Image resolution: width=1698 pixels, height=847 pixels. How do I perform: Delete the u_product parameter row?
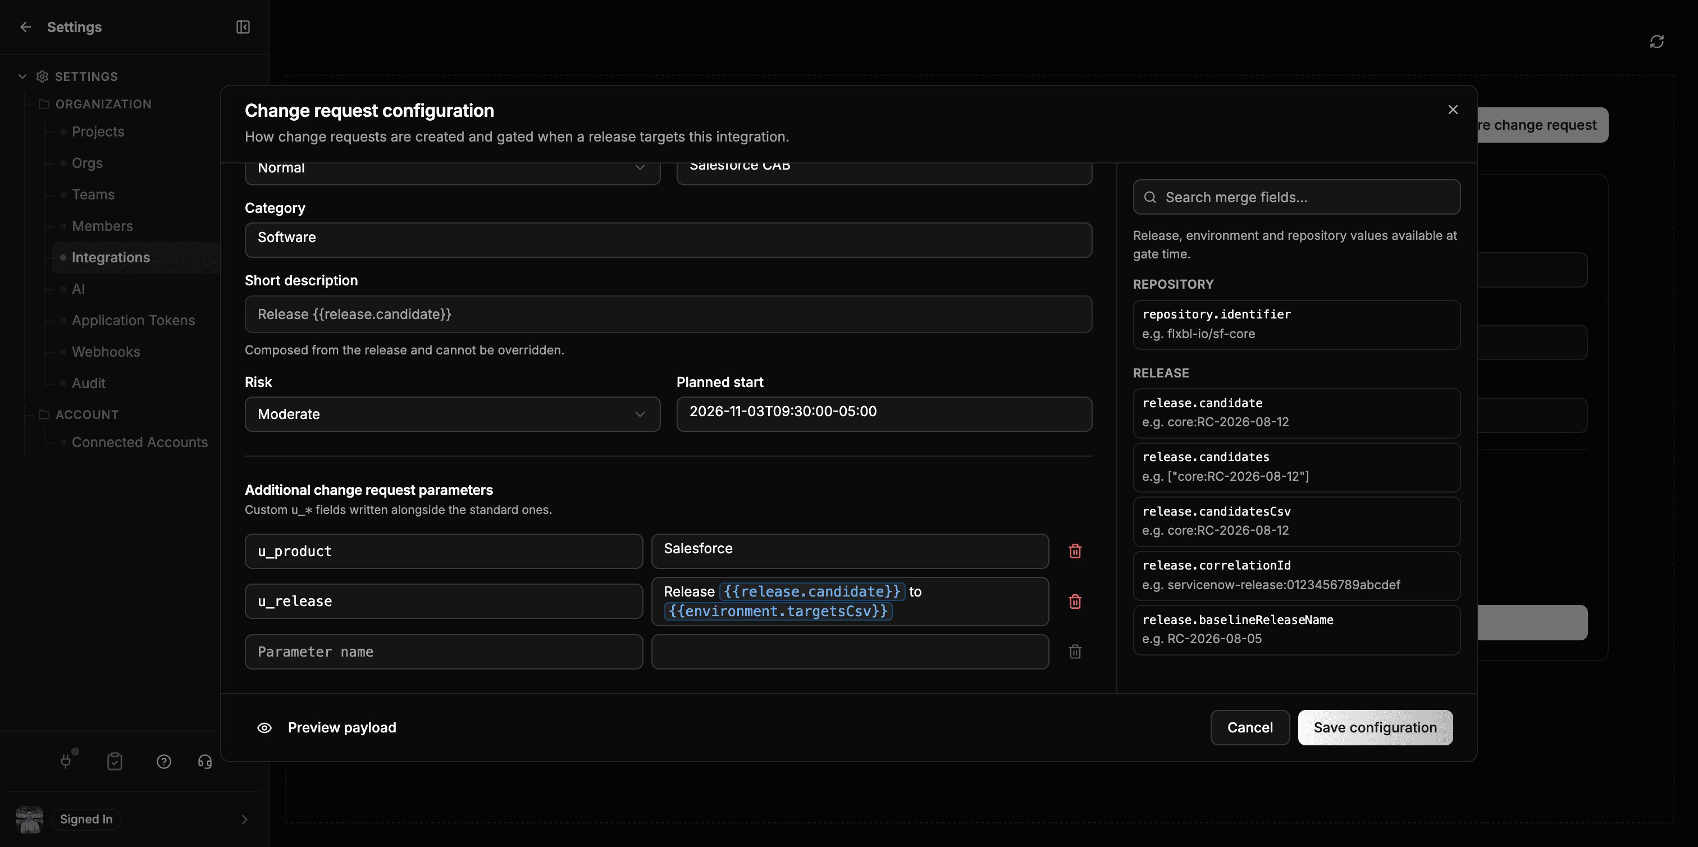pyautogui.click(x=1075, y=551)
